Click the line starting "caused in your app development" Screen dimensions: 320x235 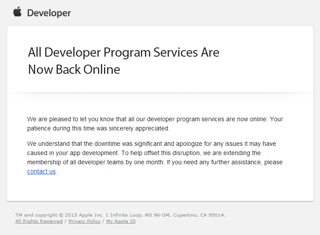point(144,153)
